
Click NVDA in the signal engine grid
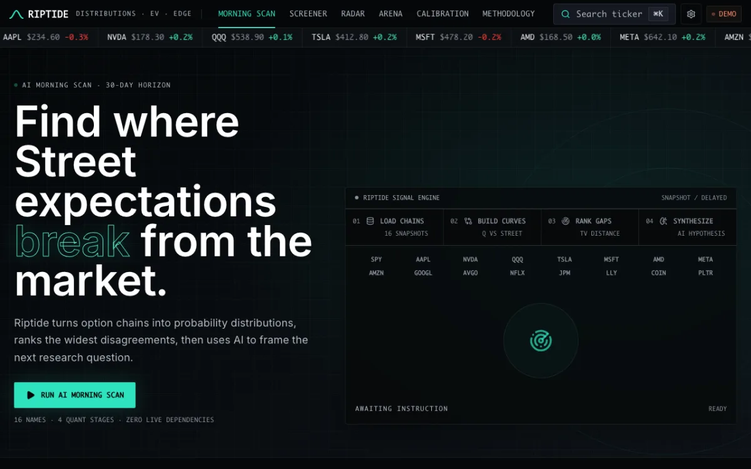pos(470,260)
